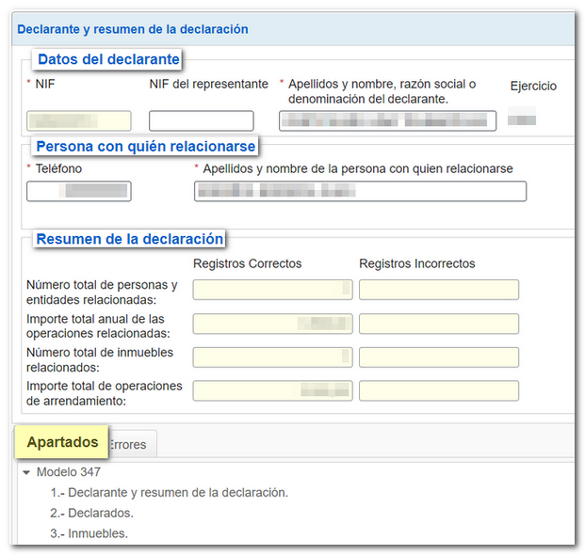The width and height of the screenshot is (585, 555).
Task: Switch to the Errores tab
Action: pyautogui.click(x=130, y=444)
